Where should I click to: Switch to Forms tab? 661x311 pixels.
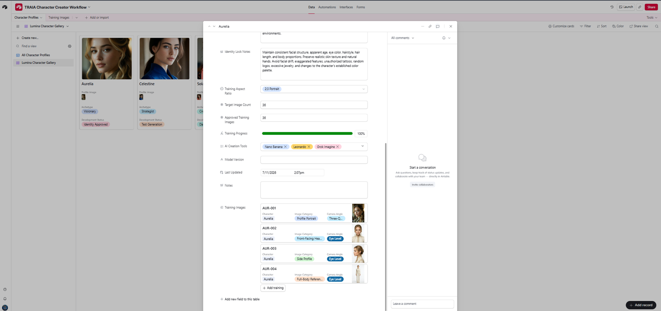pos(361,7)
